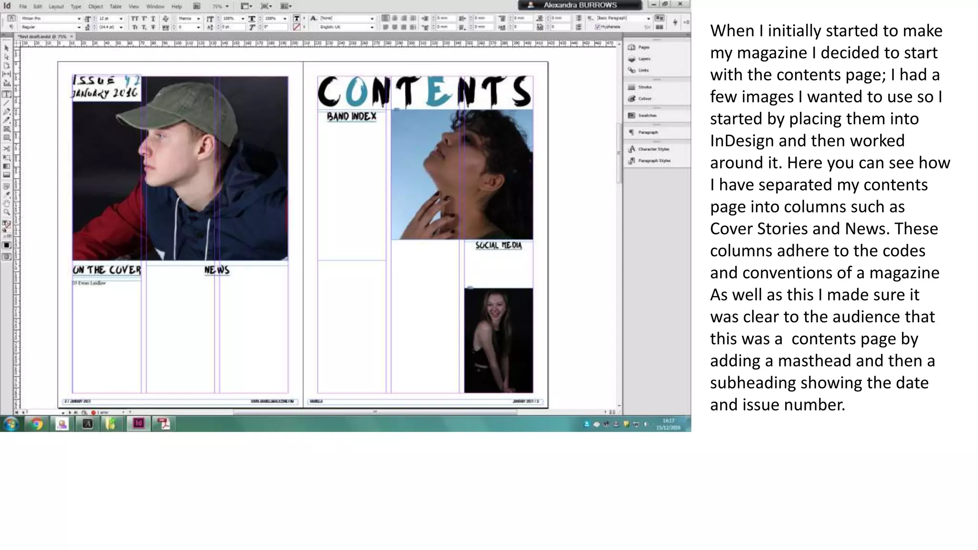The height and width of the screenshot is (550, 978).
Task: Expand the zoom level 75% dropdown
Action: point(227,7)
